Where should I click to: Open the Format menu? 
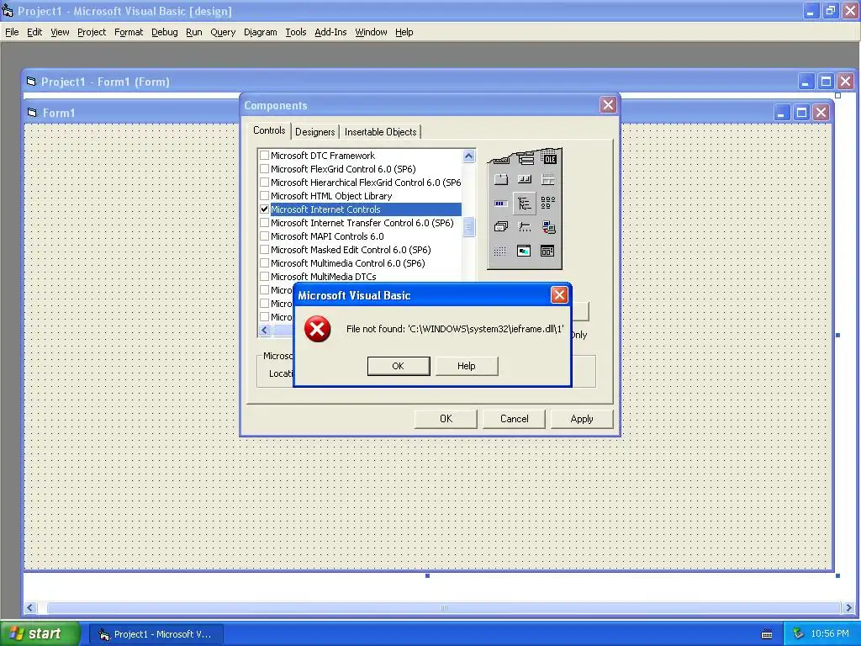(129, 33)
